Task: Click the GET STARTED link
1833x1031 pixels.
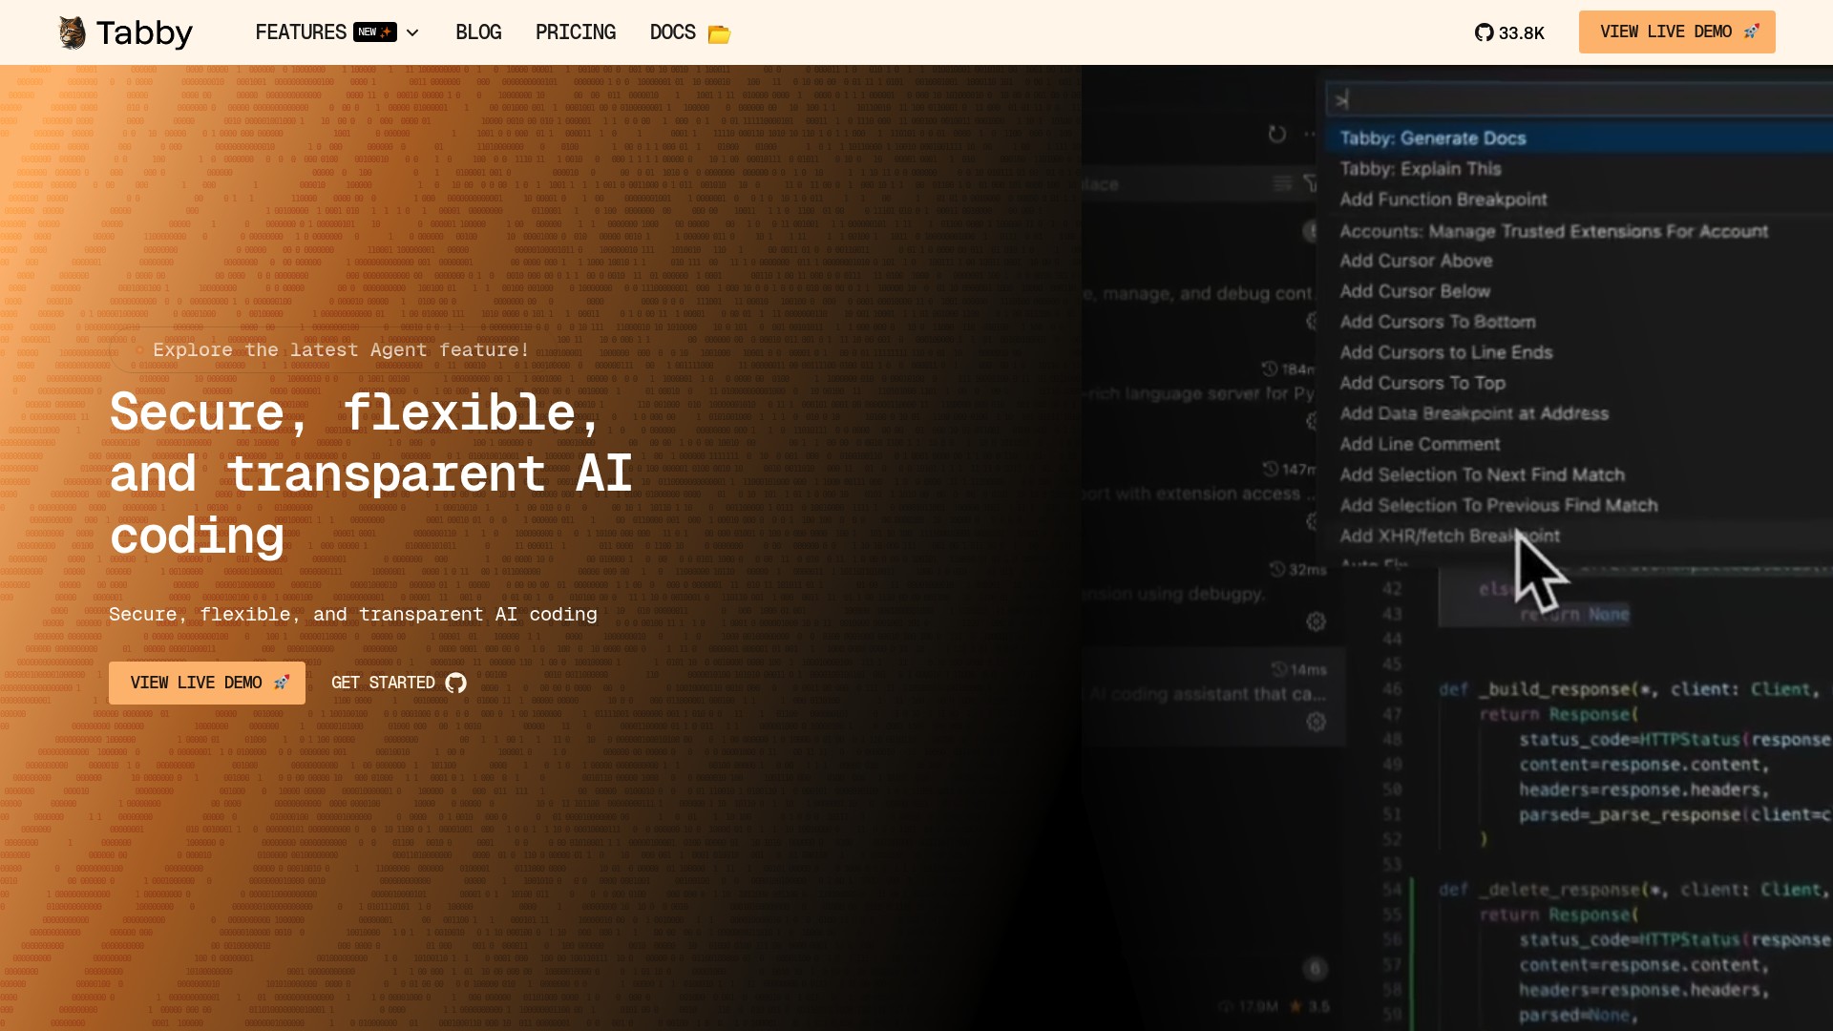Action: click(398, 683)
